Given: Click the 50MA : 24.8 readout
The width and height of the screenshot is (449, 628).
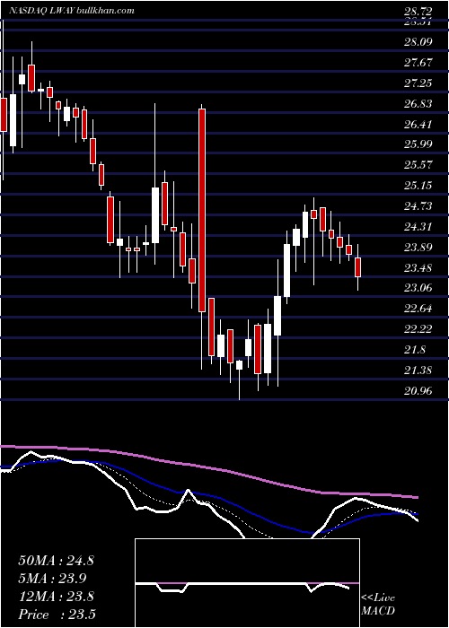Looking at the screenshot, I should [x=57, y=561].
